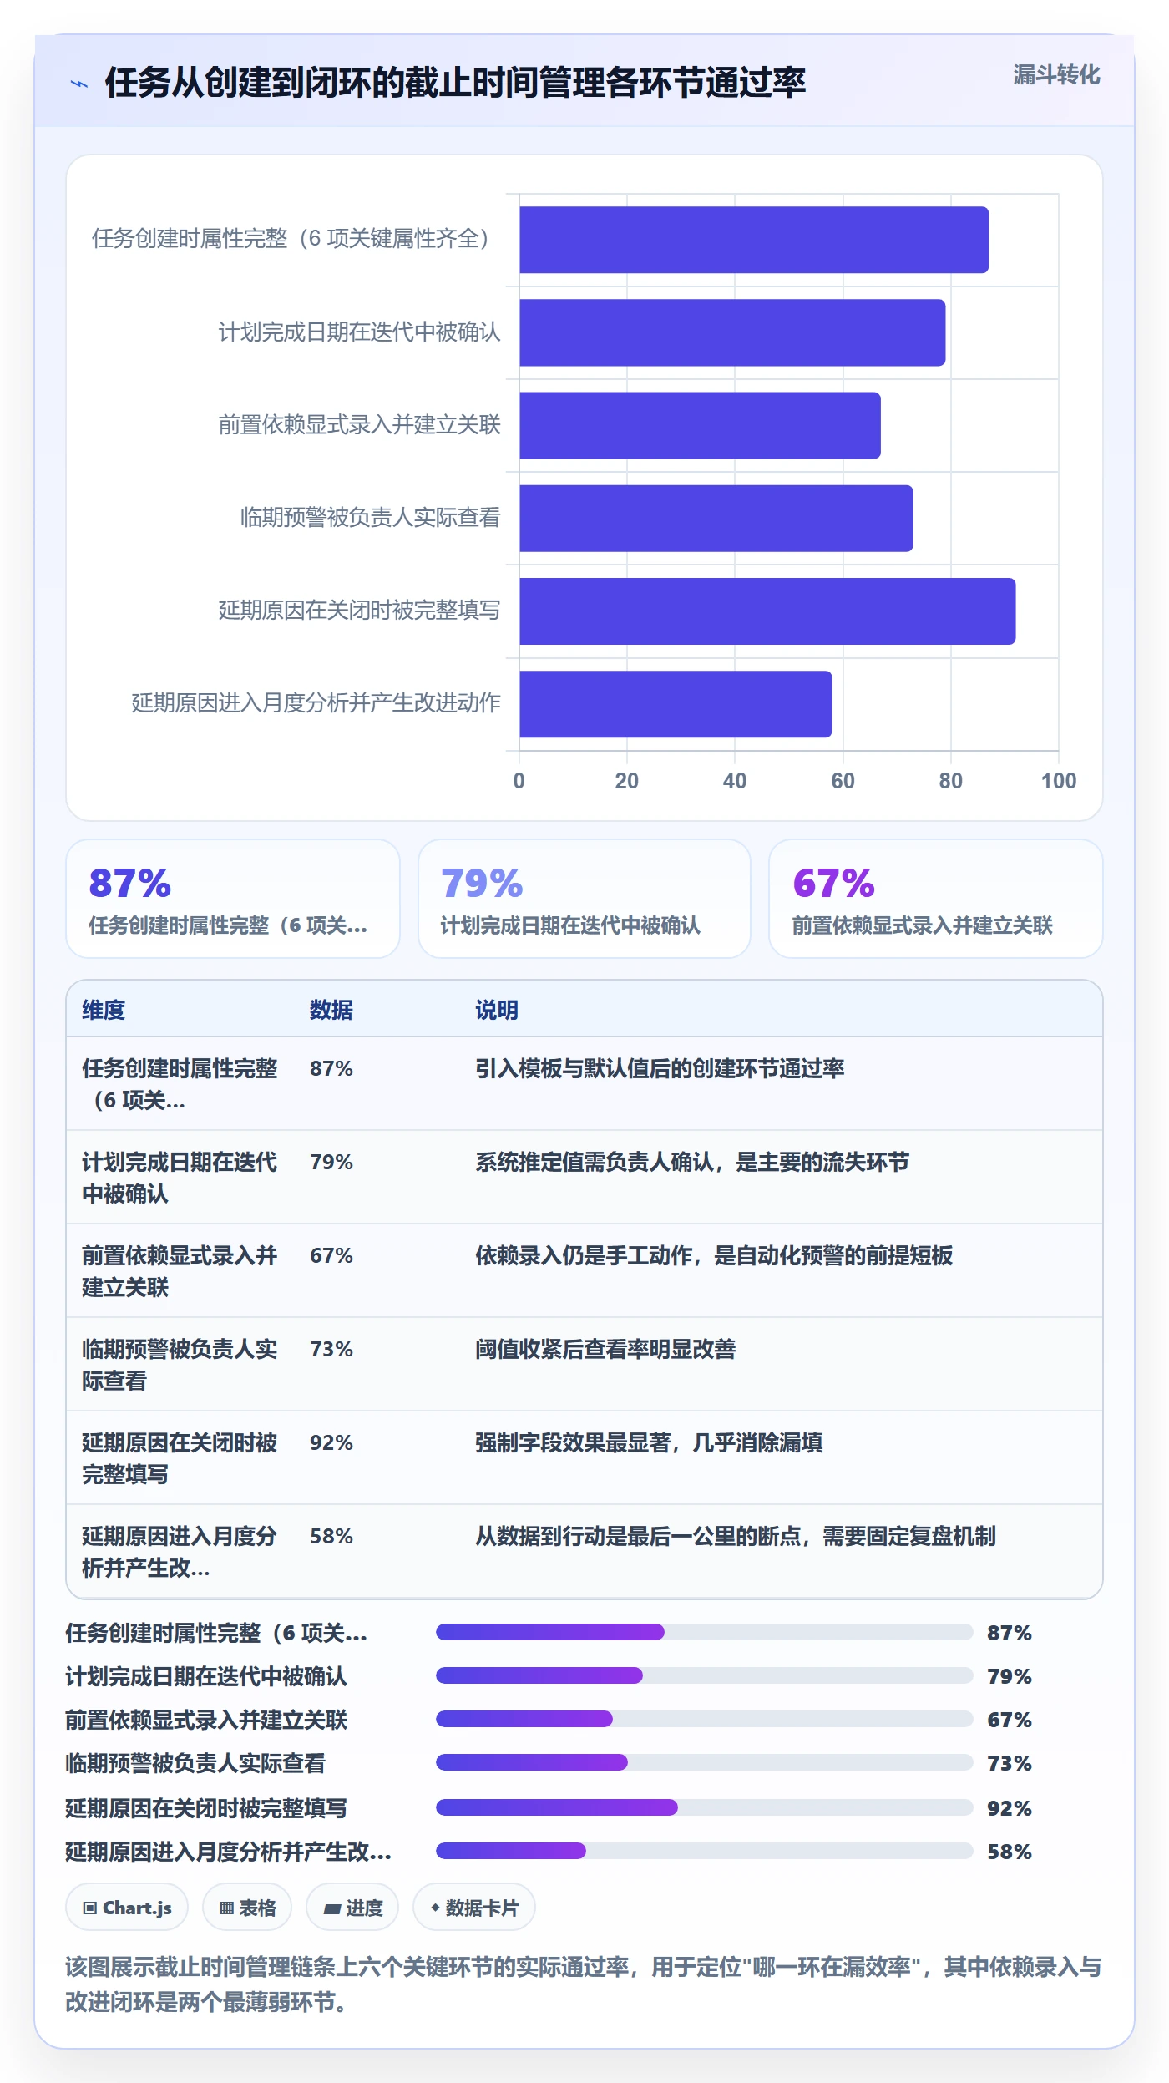Click description 系统推定值需负责人确认 row text

click(x=692, y=1162)
